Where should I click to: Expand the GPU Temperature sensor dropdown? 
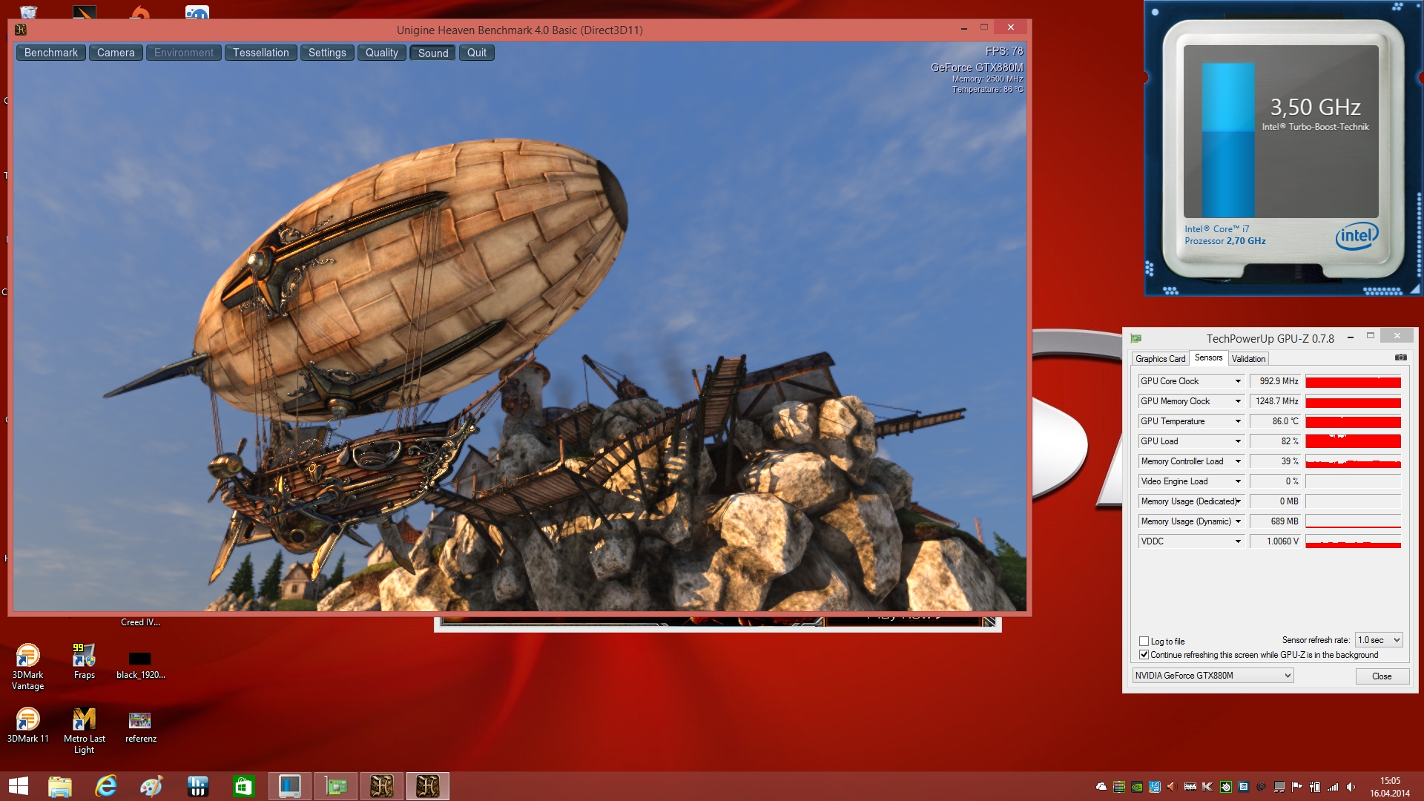click(x=1238, y=421)
